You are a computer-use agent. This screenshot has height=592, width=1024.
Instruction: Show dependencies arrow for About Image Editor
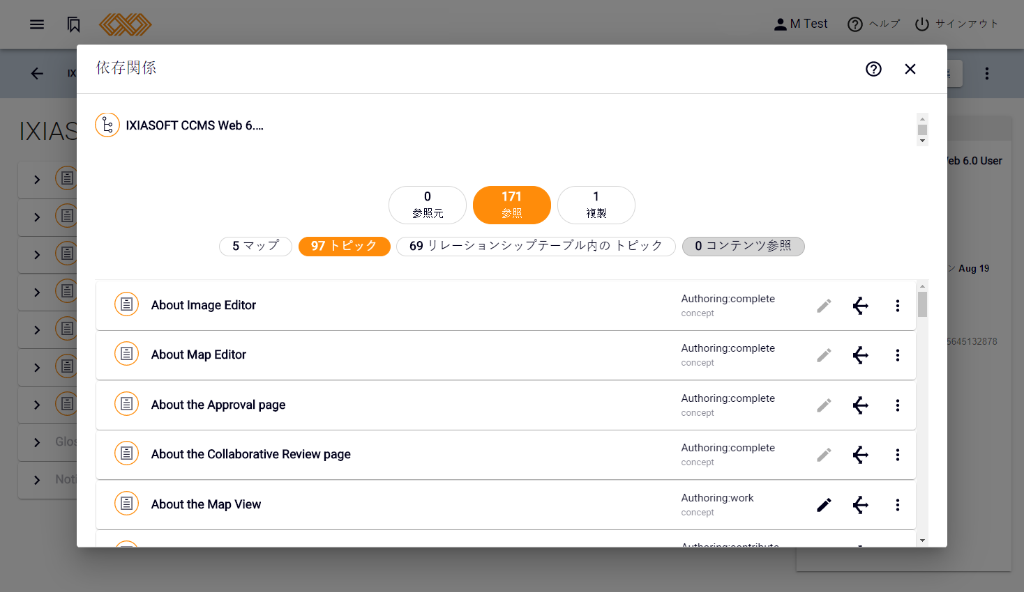tap(861, 306)
